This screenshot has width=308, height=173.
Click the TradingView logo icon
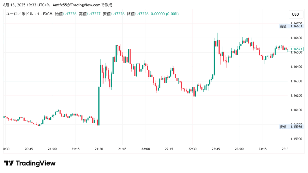click(x=8, y=163)
